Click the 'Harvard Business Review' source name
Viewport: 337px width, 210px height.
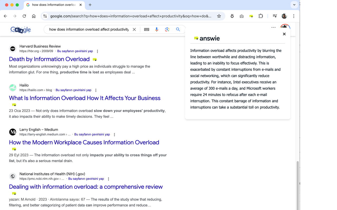point(40,46)
